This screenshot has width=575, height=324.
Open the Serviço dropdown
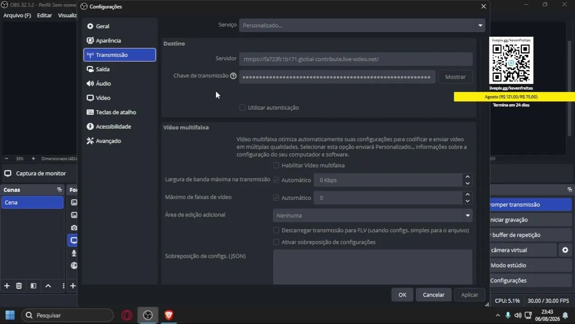click(362, 25)
